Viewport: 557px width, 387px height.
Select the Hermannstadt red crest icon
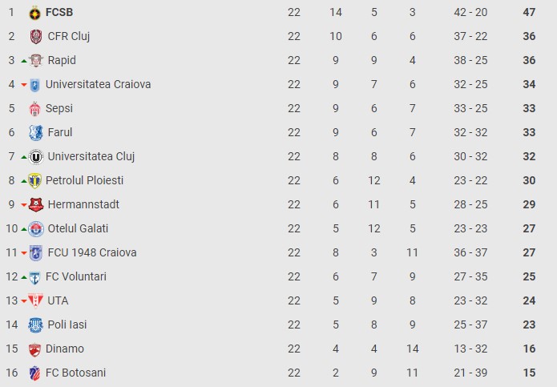point(36,205)
